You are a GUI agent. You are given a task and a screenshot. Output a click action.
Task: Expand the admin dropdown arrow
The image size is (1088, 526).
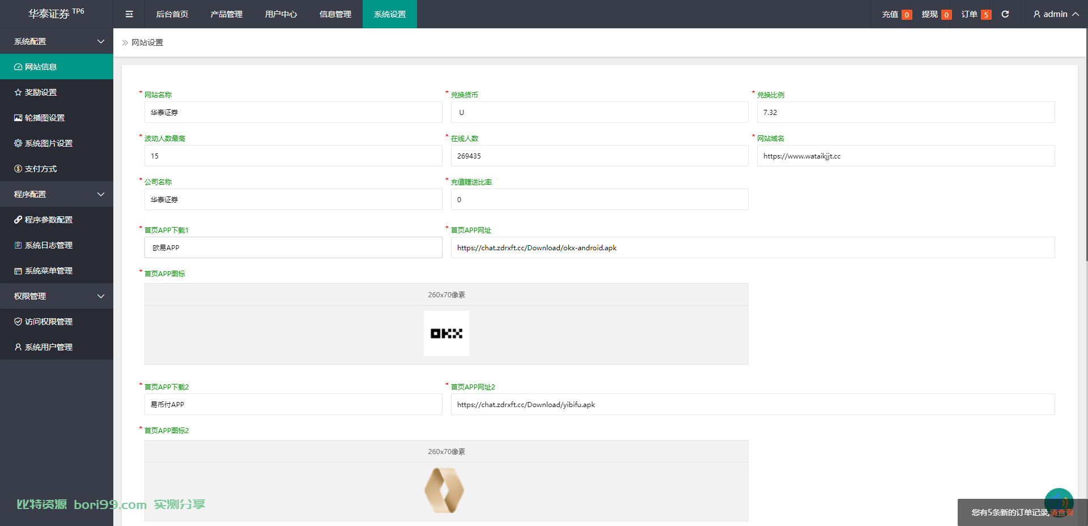coord(1076,14)
